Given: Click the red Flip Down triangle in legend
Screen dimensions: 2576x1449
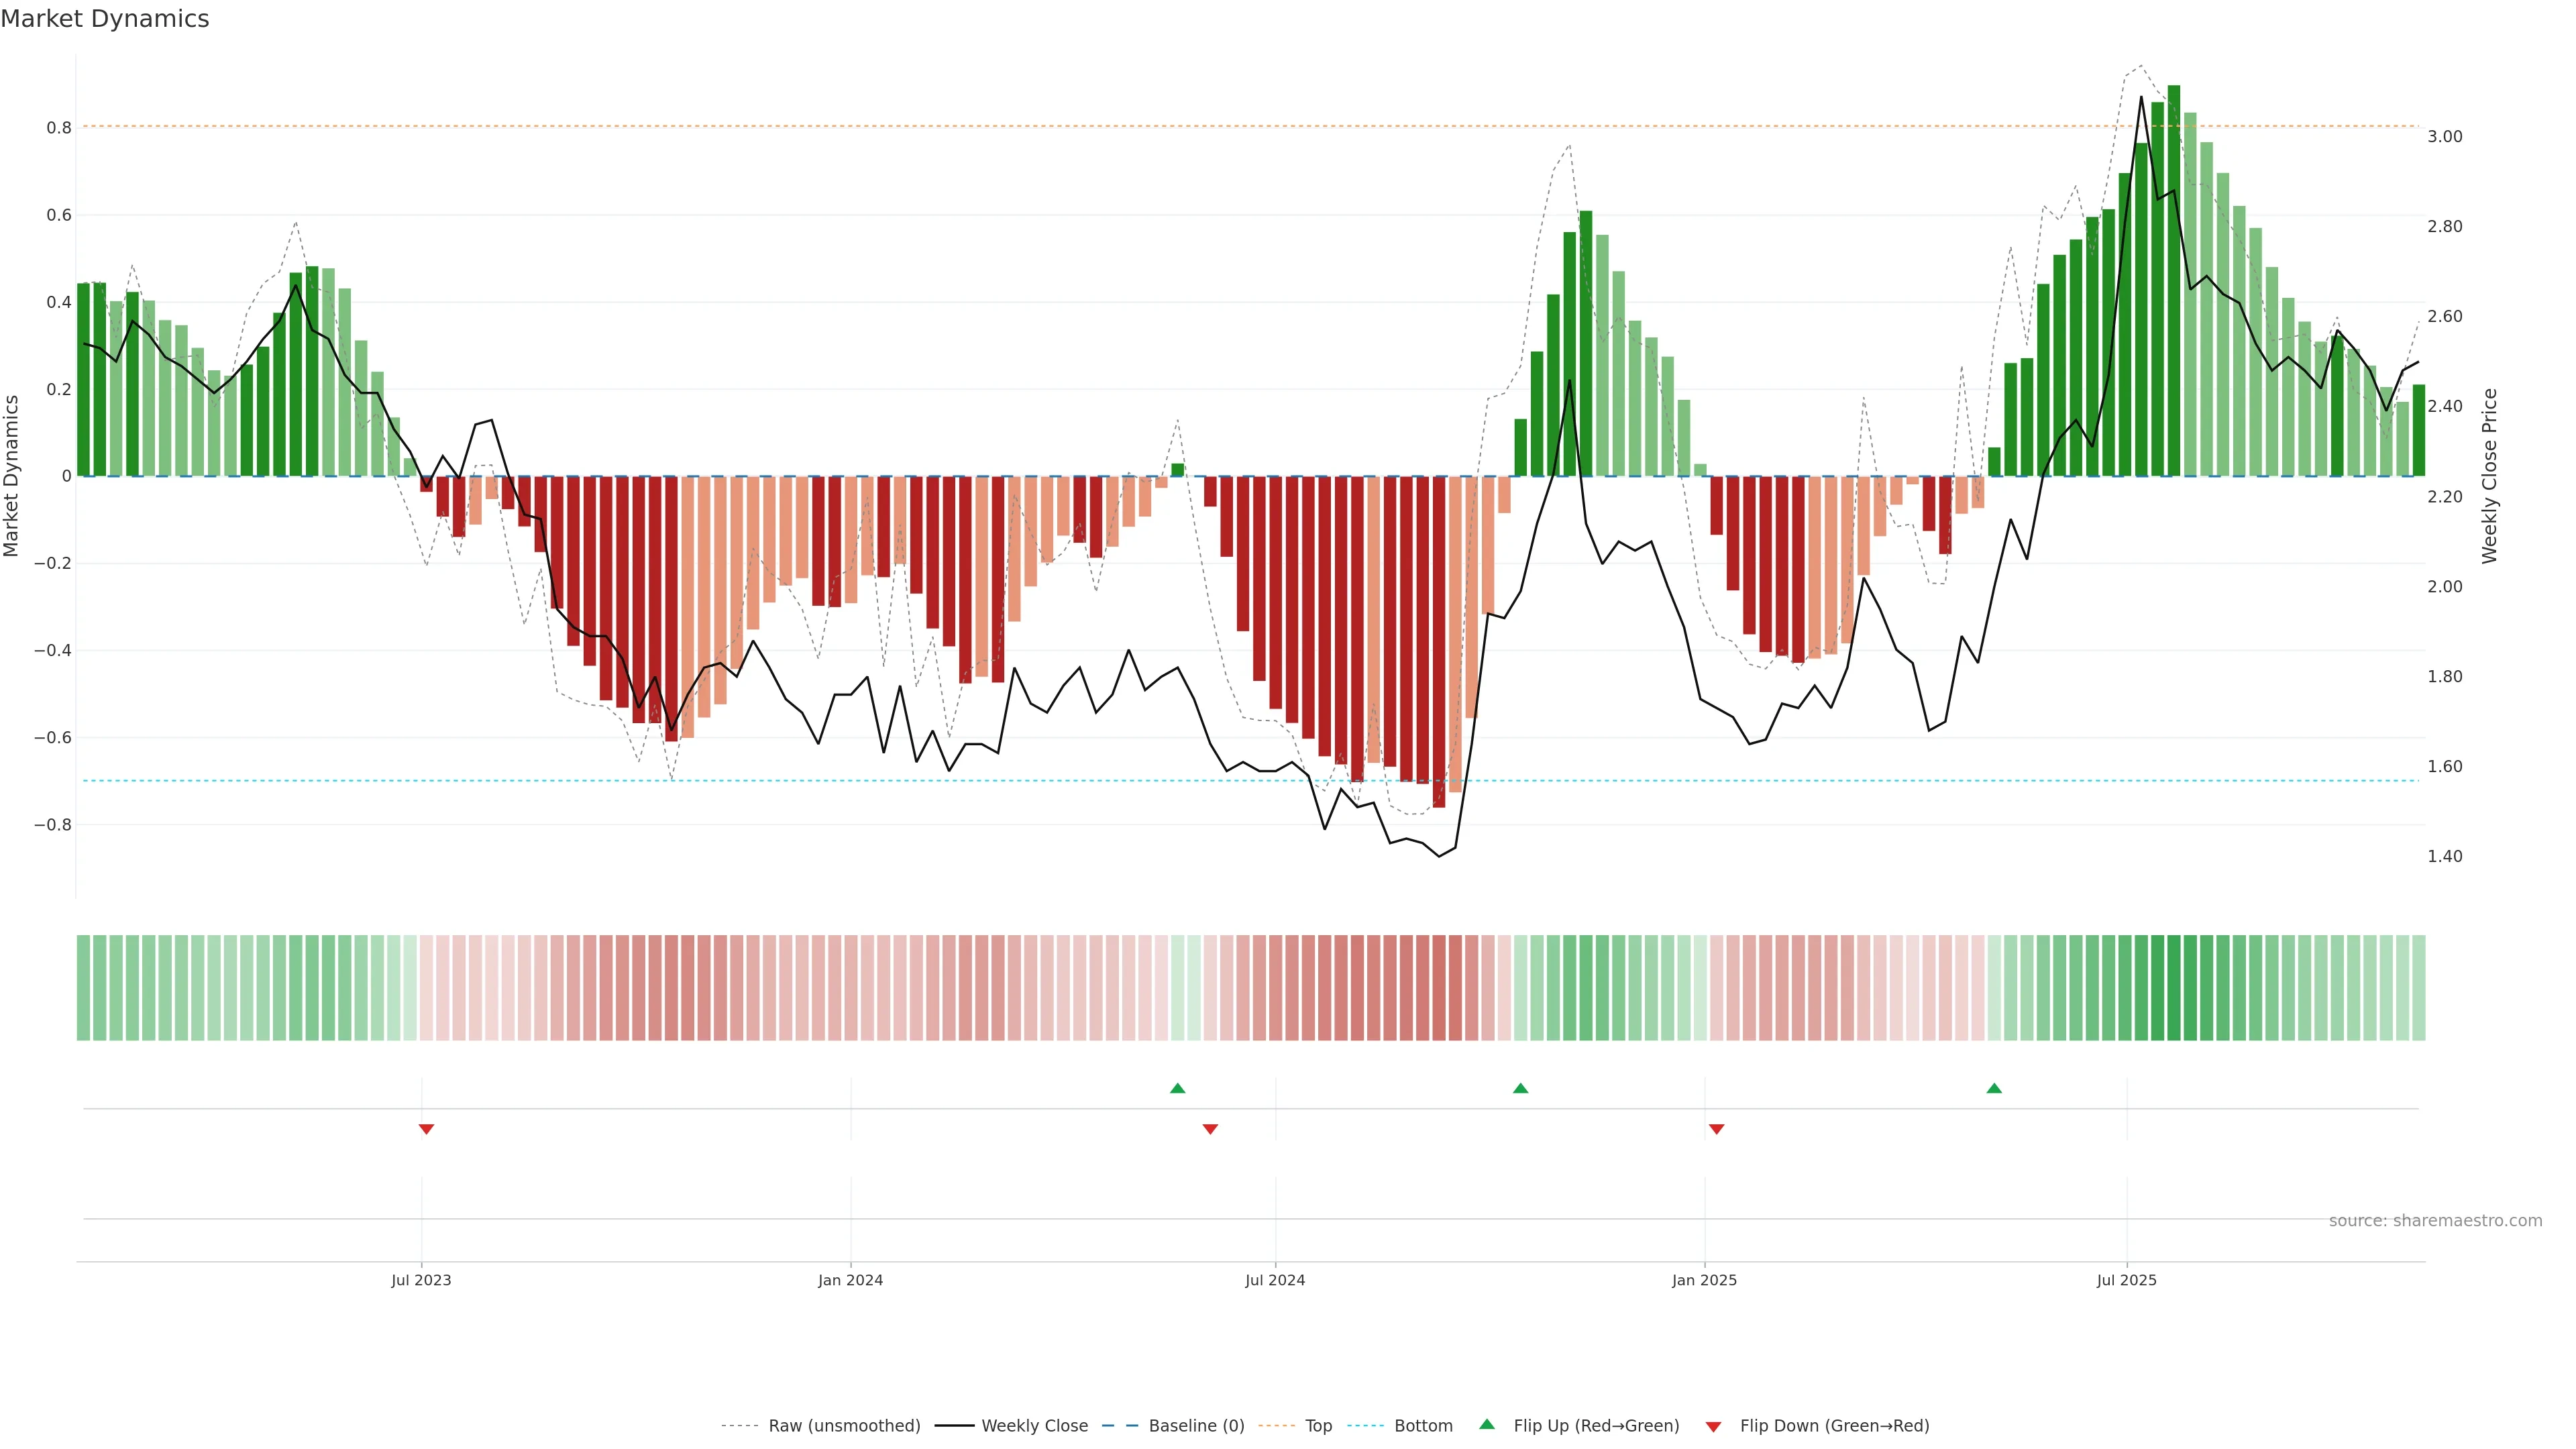Looking at the screenshot, I should pyautogui.click(x=1713, y=1427).
